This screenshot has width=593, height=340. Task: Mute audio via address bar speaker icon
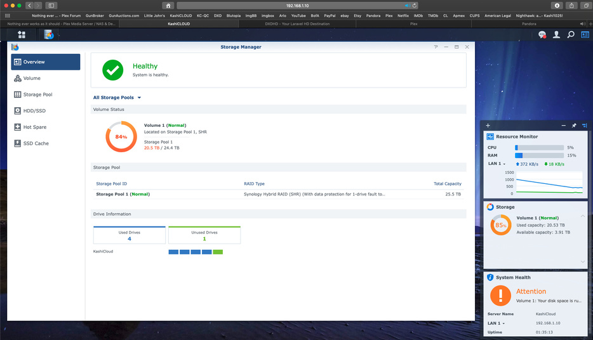pos(408,6)
